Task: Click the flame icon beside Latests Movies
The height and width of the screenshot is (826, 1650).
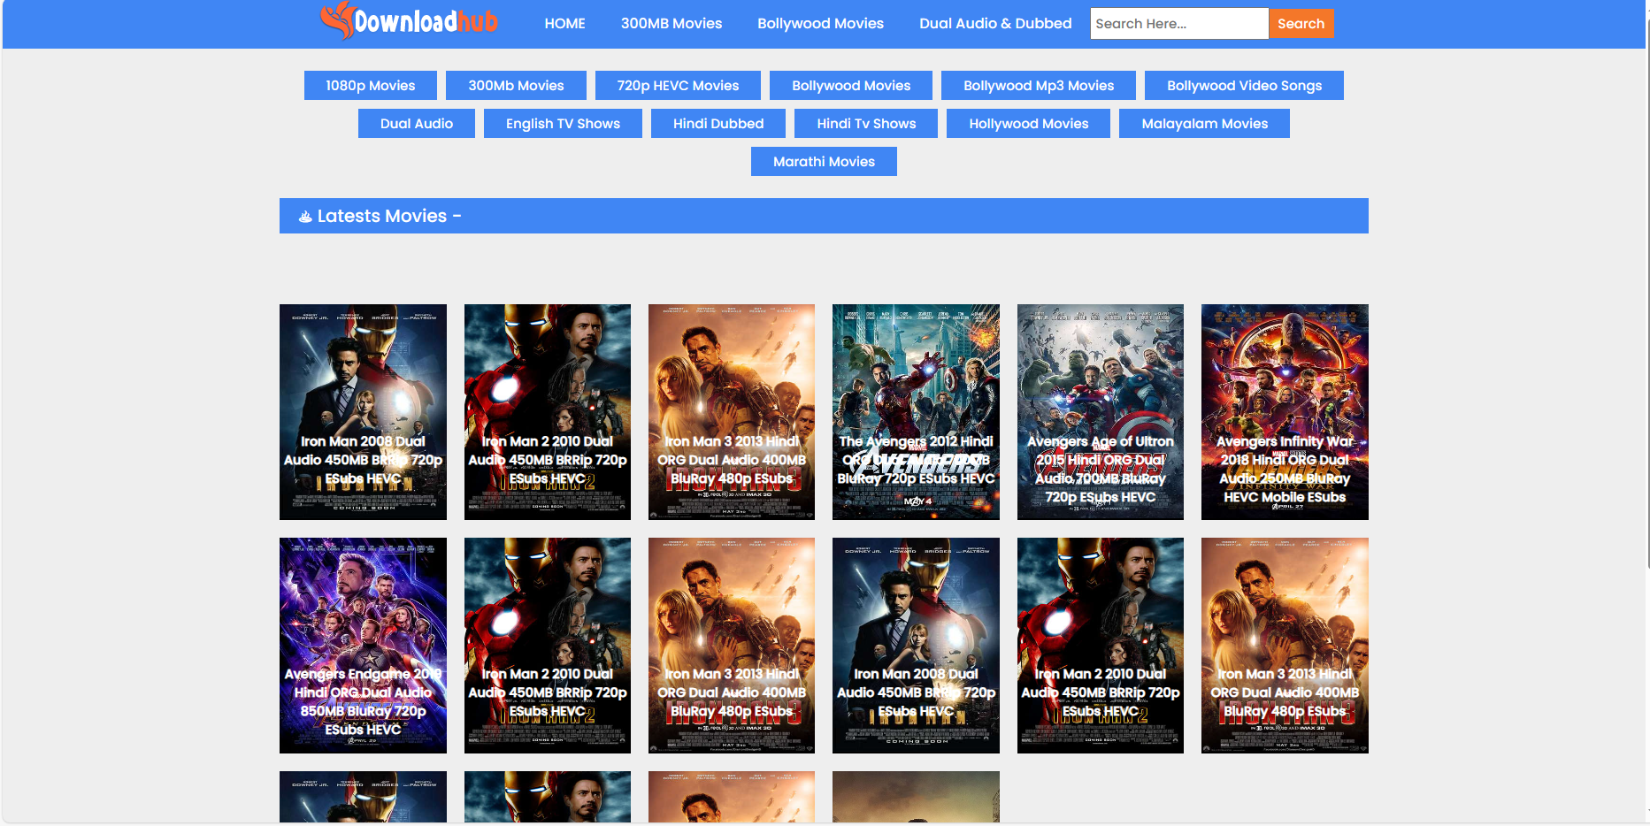Action: [x=305, y=217]
